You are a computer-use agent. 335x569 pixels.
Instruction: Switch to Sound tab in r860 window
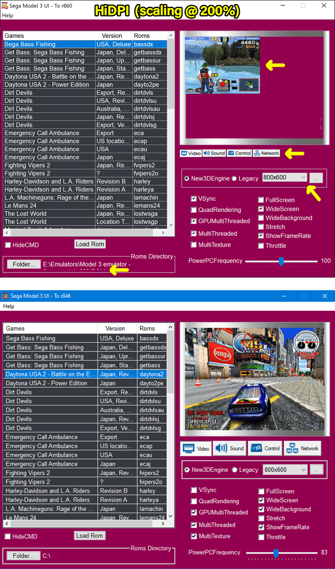pyautogui.click(x=214, y=153)
